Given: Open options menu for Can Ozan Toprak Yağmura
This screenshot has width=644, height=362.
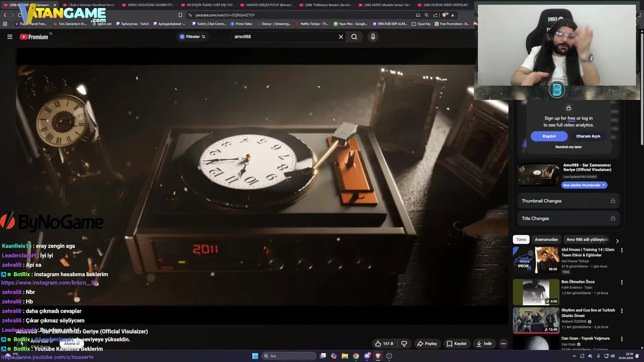Looking at the screenshot, I should pos(622,339).
